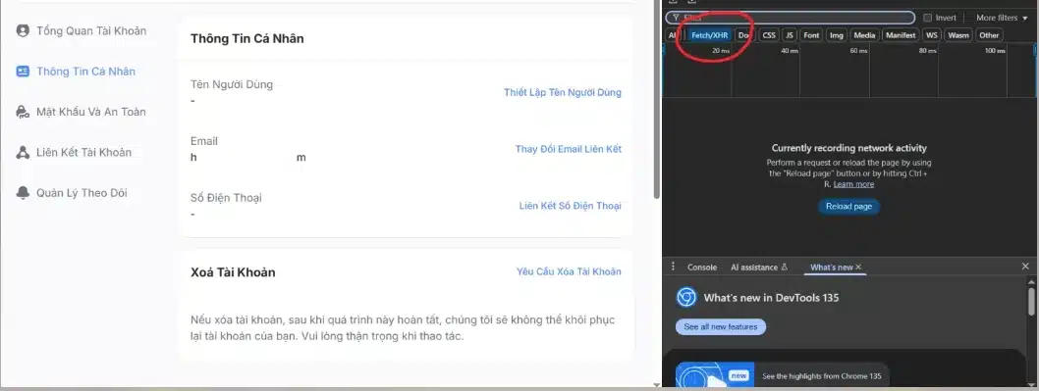Click Thiết Lập Tên Người Dùng link

[x=563, y=92]
